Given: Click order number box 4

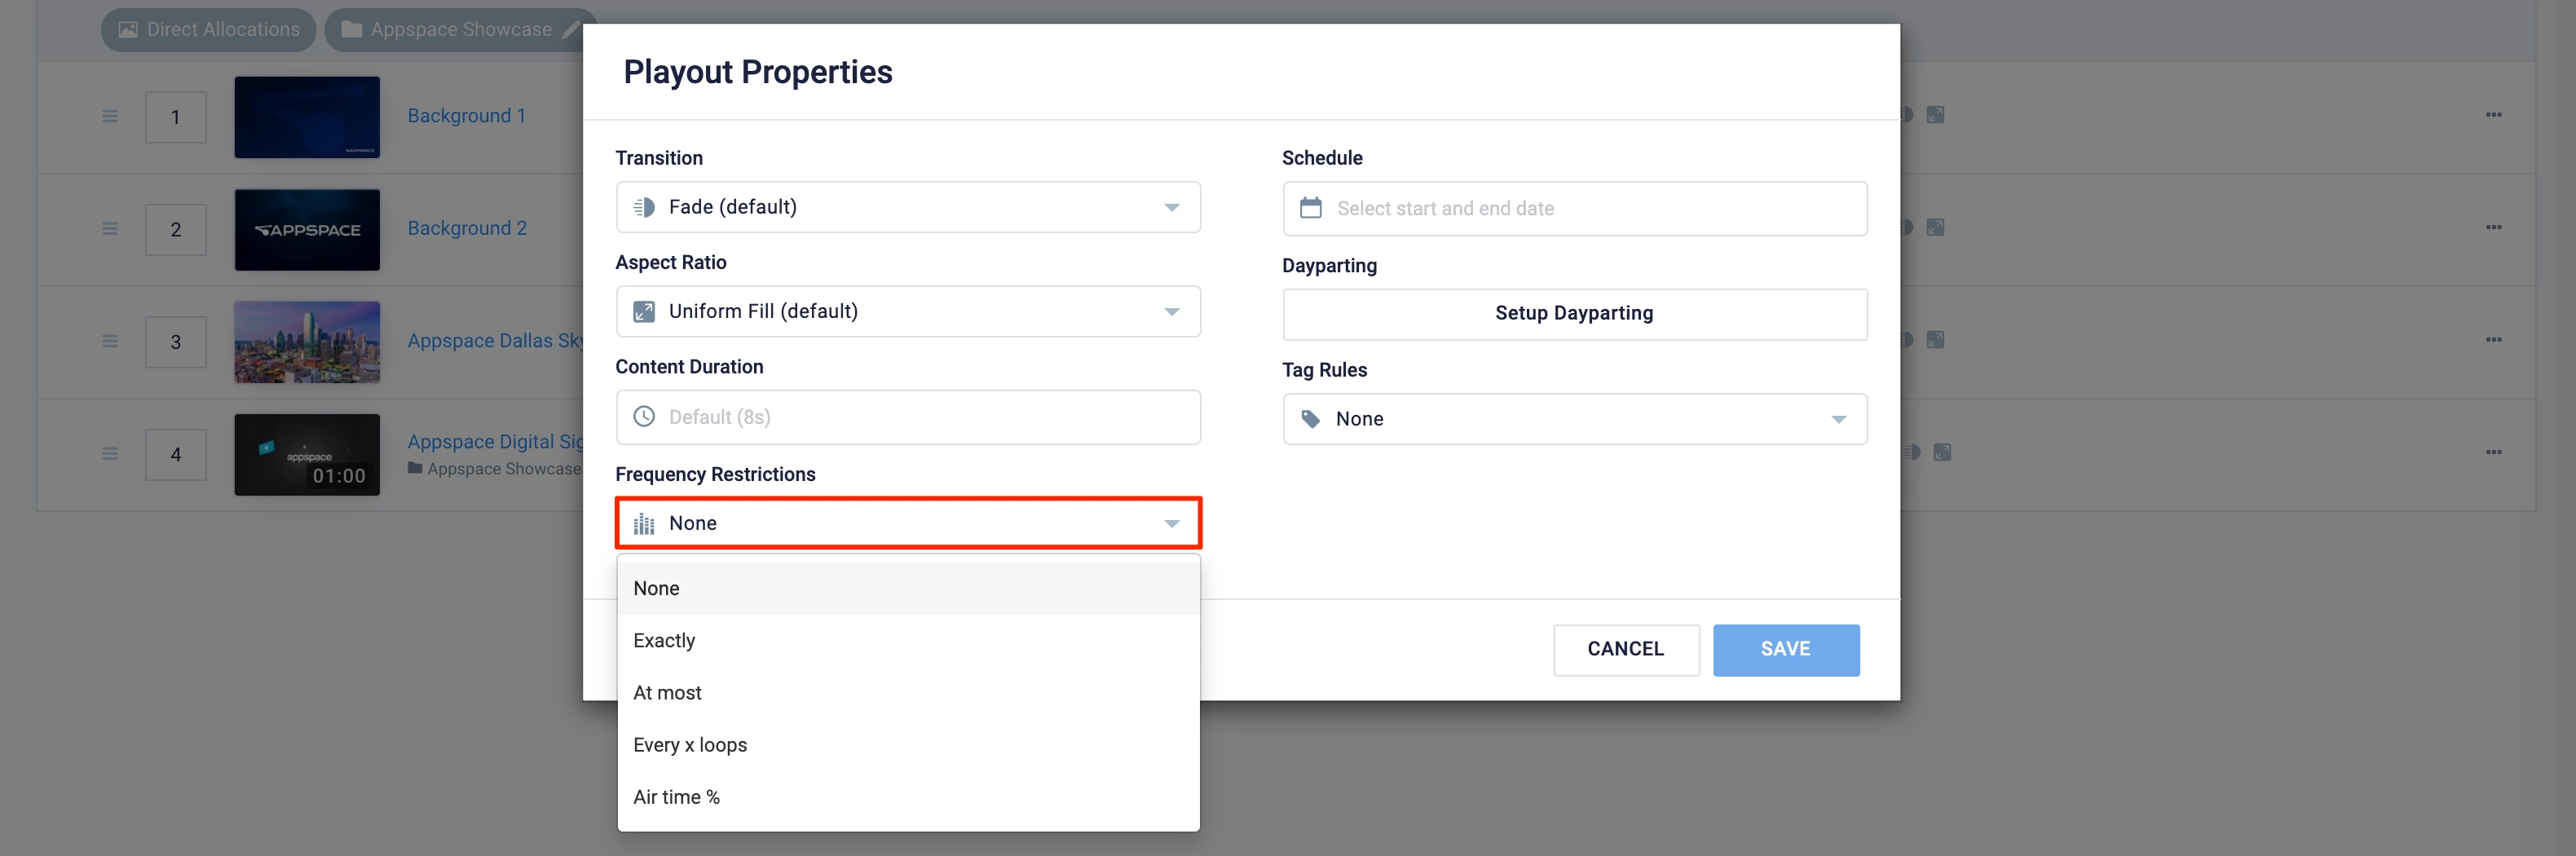Looking at the screenshot, I should click(176, 455).
